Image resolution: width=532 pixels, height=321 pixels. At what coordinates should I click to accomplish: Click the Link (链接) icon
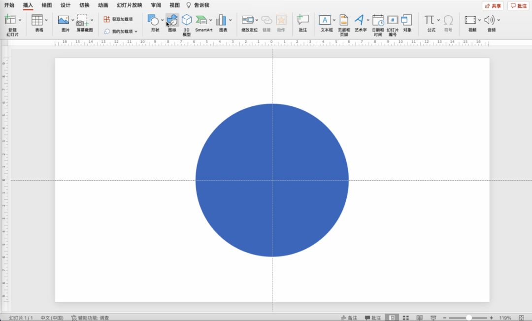266,20
